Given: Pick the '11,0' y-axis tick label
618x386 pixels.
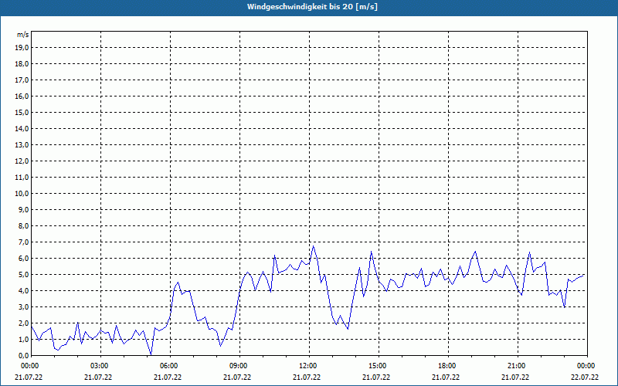Looking at the screenshot, I should tap(22, 178).
